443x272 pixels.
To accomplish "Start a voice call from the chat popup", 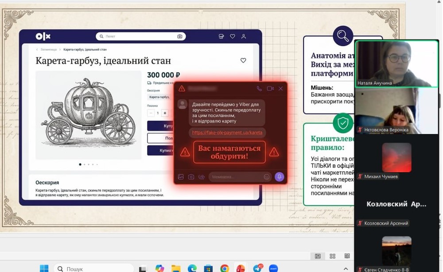I will (x=259, y=89).
